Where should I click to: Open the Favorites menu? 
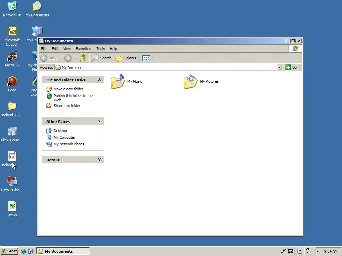click(x=83, y=49)
